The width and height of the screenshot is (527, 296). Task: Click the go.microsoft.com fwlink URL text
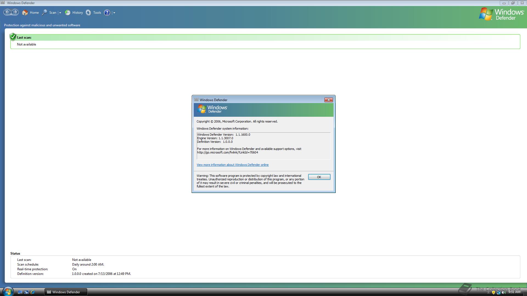pyautogui.click(x=228, y=152)
